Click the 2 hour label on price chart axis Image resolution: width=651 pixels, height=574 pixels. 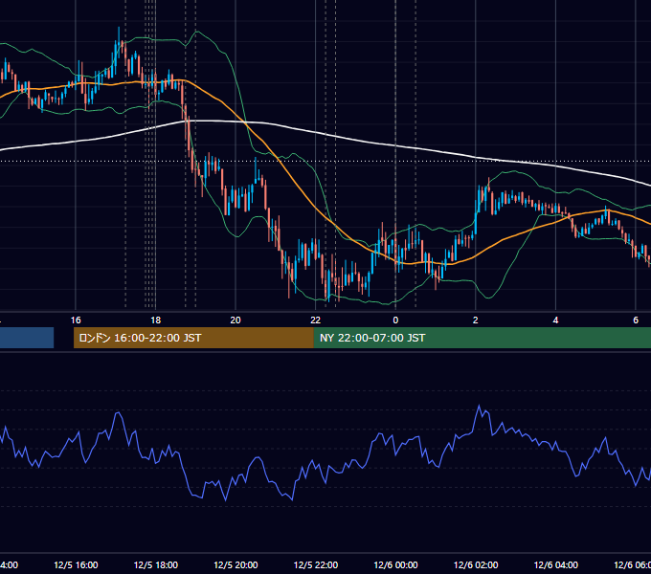476,320
